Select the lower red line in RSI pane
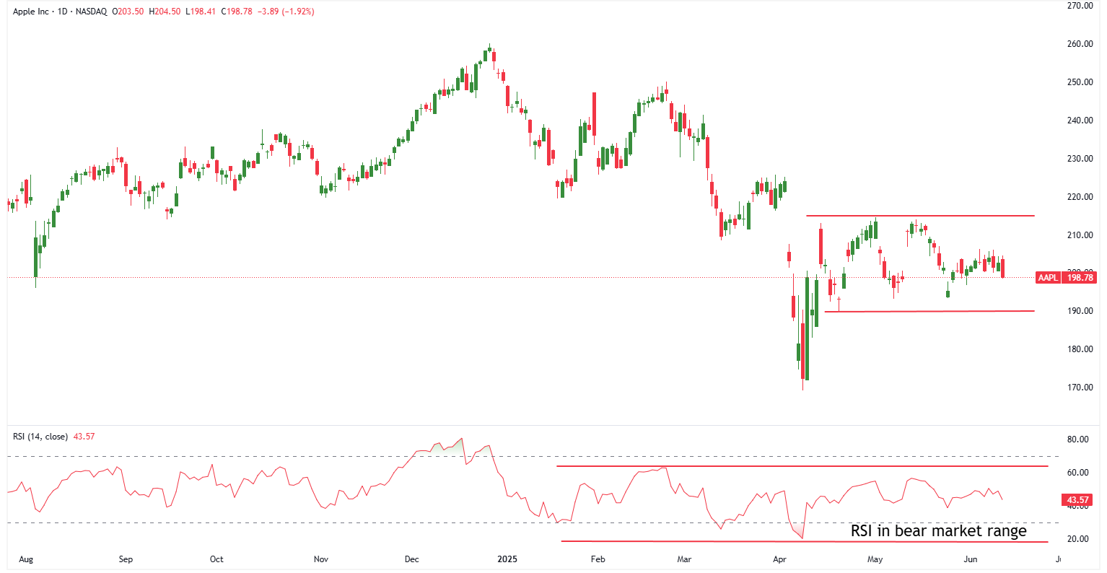1107x573 pixels. click(804, 541)
